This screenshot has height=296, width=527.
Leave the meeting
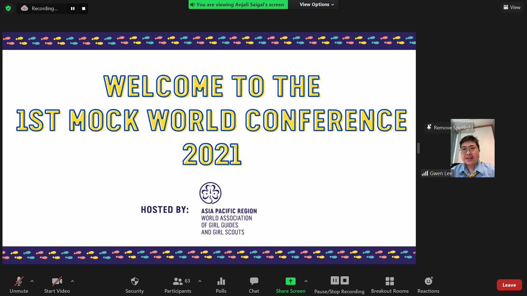tap(509, 285)
